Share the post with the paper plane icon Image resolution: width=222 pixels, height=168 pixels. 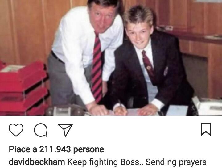click(x=65, y=130)
